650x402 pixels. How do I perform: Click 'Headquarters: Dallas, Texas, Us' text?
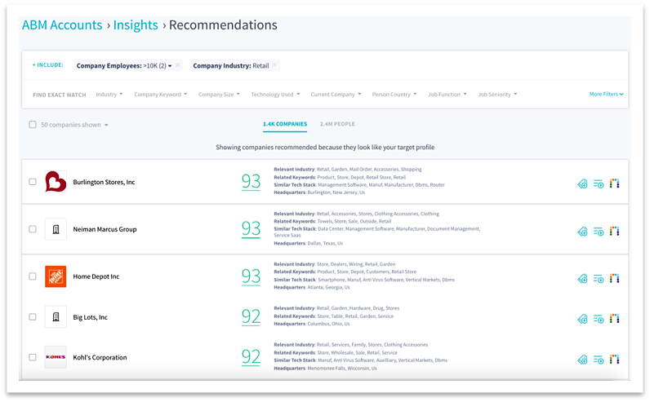(x=309, y=244)
